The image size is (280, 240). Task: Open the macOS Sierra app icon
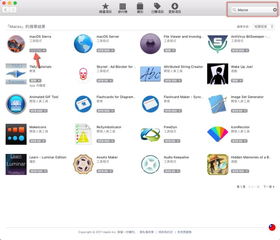(x=16, y=44)
